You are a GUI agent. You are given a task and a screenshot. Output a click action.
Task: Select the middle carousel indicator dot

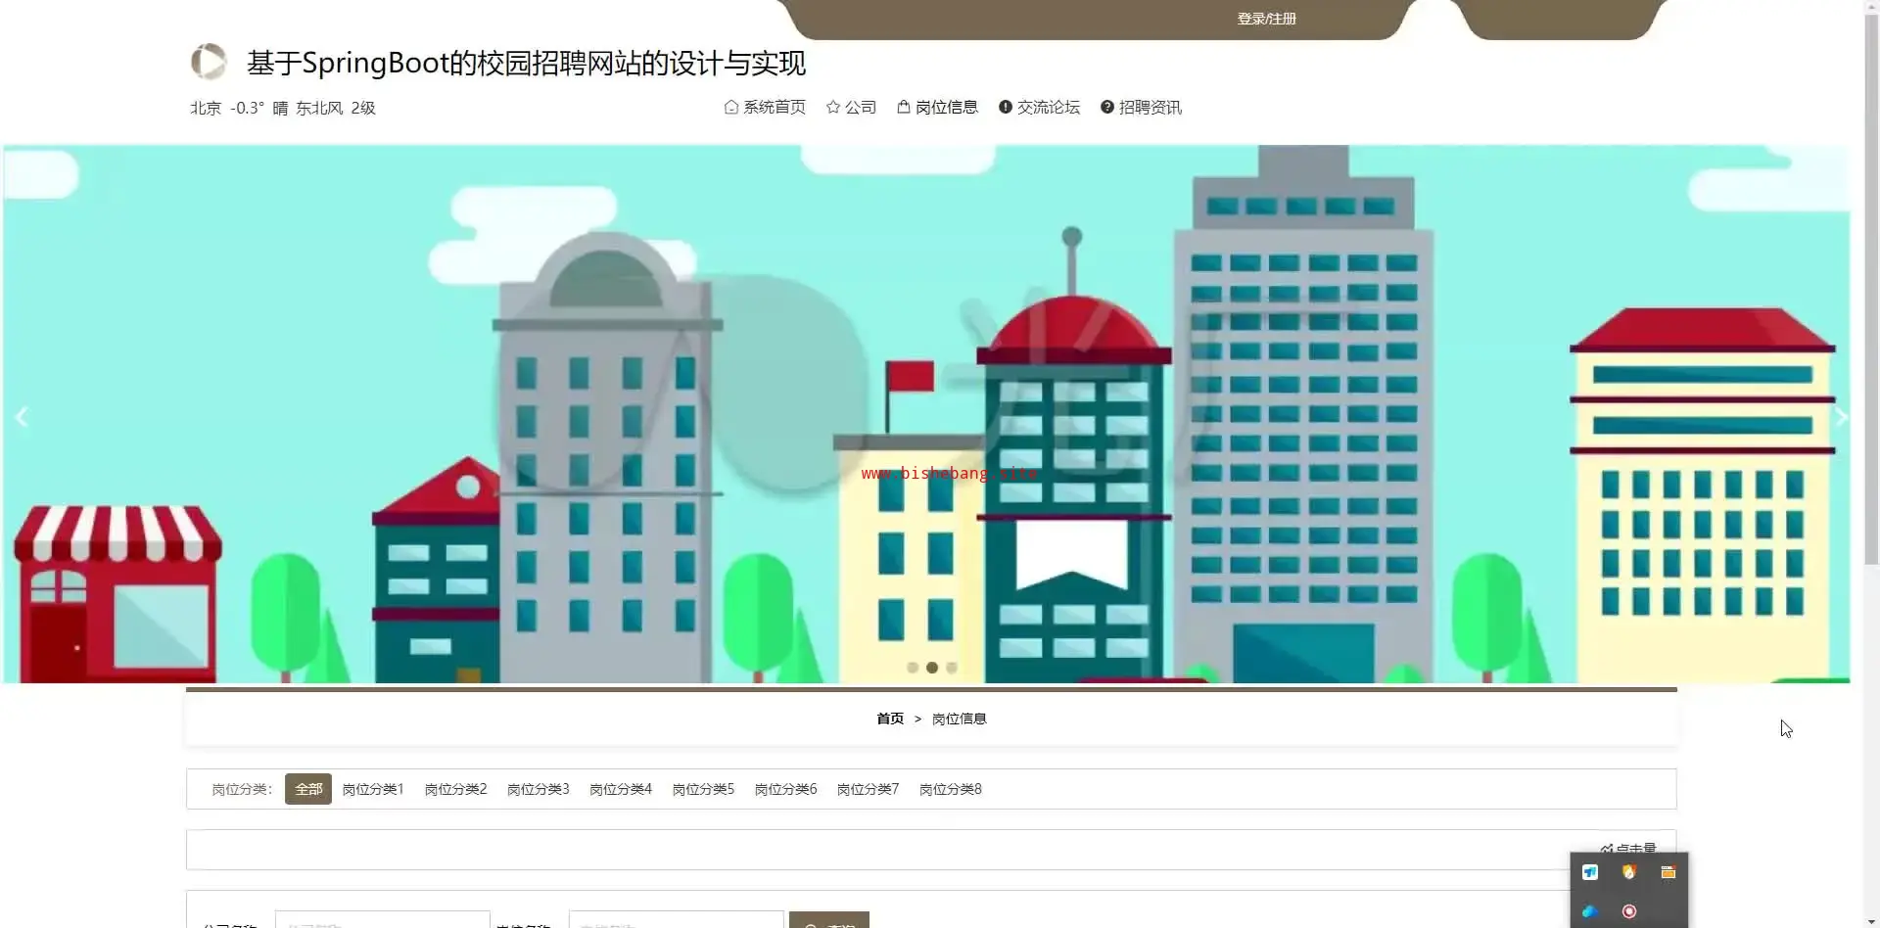932,668
